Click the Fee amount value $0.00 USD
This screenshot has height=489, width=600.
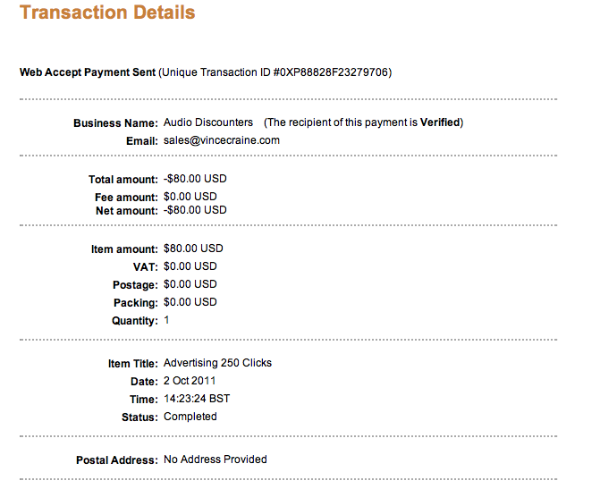[x=190, y=197]
